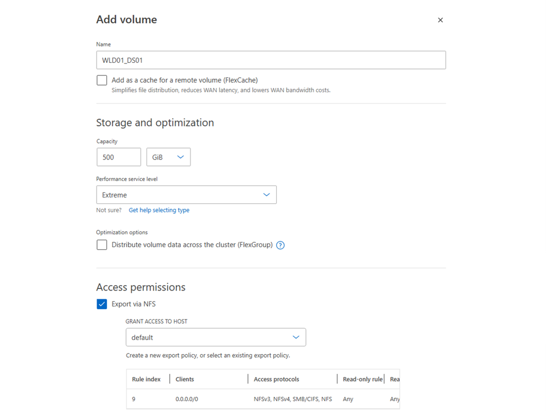
Task: Expand the Performance service level dropdown
Action: pos(186,195)
